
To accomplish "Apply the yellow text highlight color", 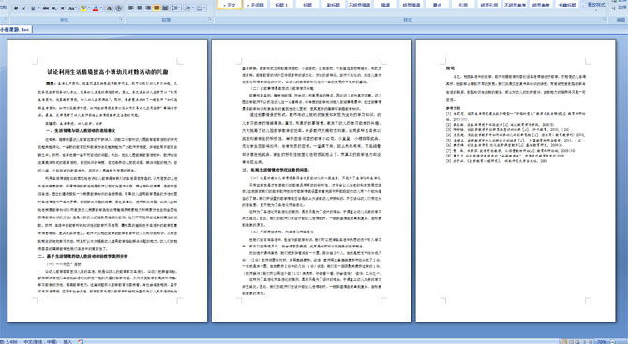I will [x=83, y=8].
